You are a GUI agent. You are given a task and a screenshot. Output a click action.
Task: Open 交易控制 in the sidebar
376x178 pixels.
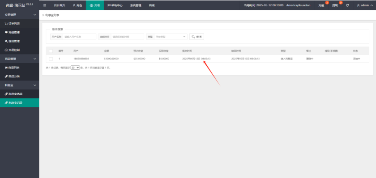[x=19, y=50]
